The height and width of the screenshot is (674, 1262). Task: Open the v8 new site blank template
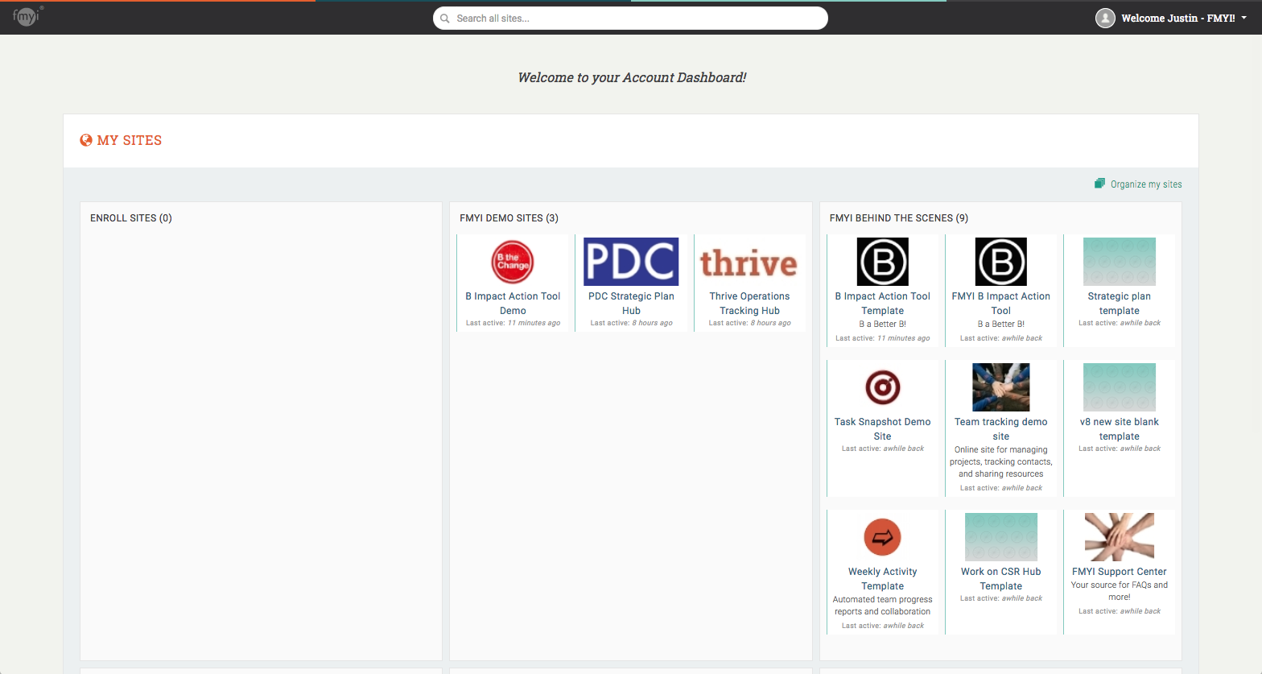point(1119,429)
